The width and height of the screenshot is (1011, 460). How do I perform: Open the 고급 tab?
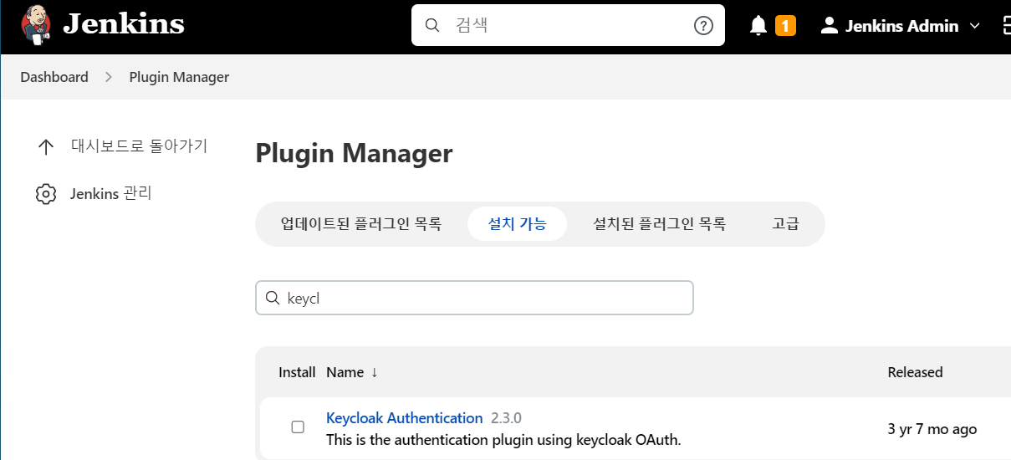[x=785, y=224]
